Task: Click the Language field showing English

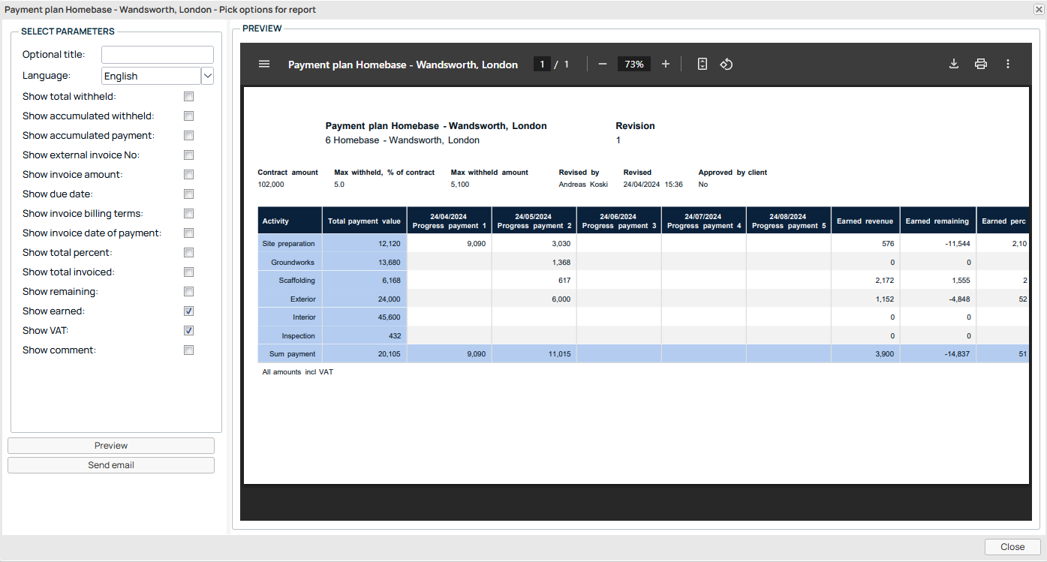Action: [151, 76]
